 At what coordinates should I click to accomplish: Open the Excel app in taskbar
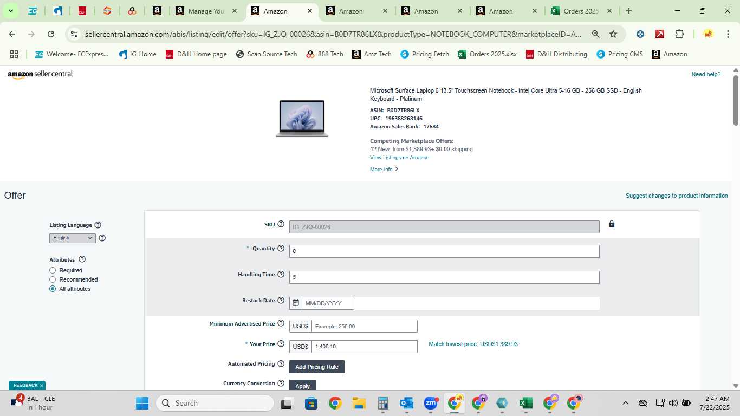coord(525,403)
